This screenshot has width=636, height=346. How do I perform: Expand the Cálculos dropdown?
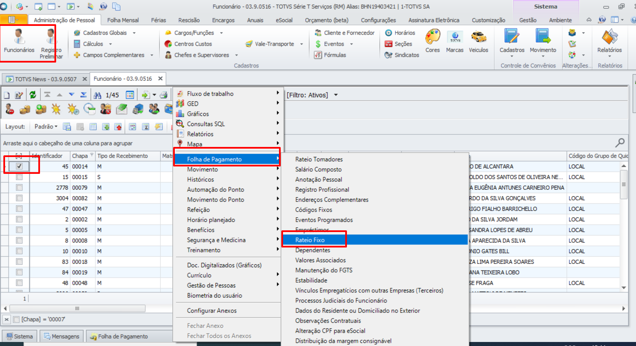[110, 44]
